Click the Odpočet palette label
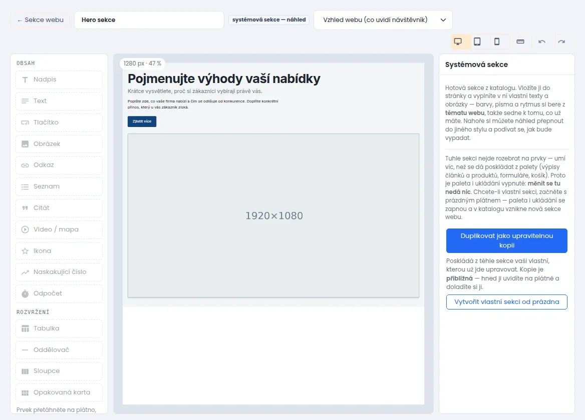The image size is (585, 420). tap(48, 293)
